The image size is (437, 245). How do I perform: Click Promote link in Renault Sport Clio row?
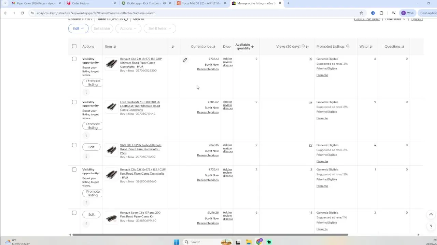click(x=322, y=229)
